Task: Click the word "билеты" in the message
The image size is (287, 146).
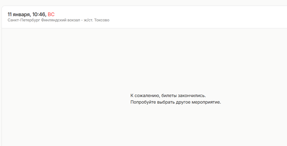Action: [169, 96]
